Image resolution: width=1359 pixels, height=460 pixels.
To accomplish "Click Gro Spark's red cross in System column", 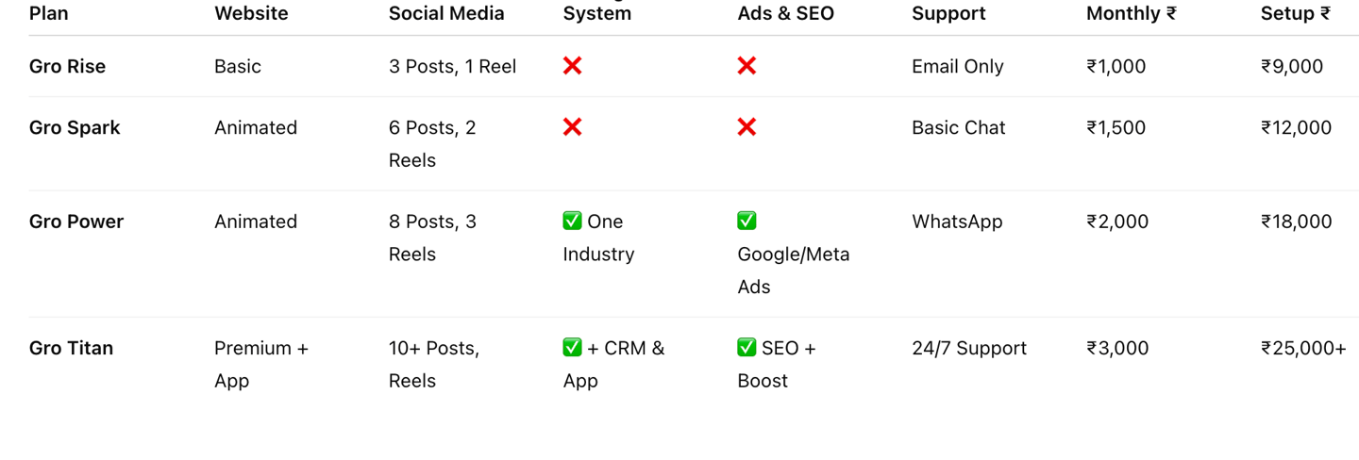I will 572,127.
